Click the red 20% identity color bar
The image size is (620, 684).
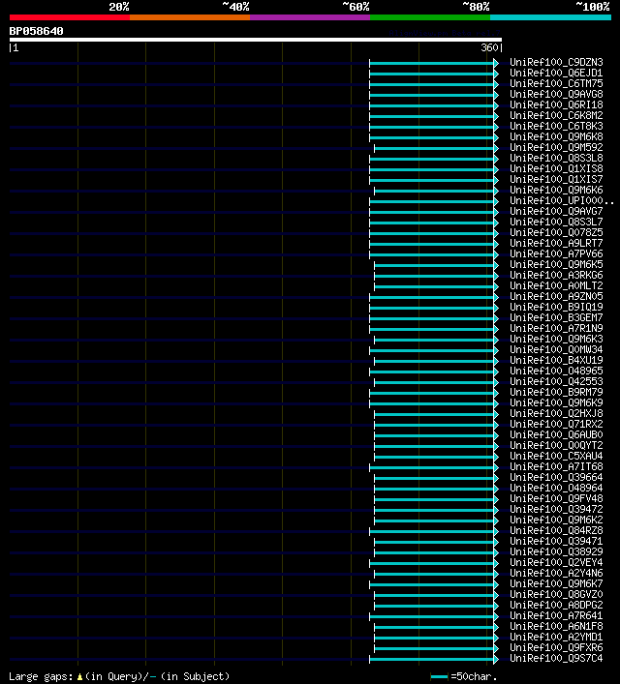click(x=70, y=17)
